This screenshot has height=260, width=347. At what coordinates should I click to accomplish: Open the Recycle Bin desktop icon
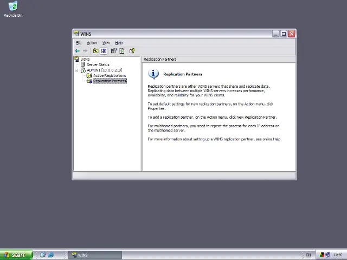pyautogui.click(x=13, y=9)
